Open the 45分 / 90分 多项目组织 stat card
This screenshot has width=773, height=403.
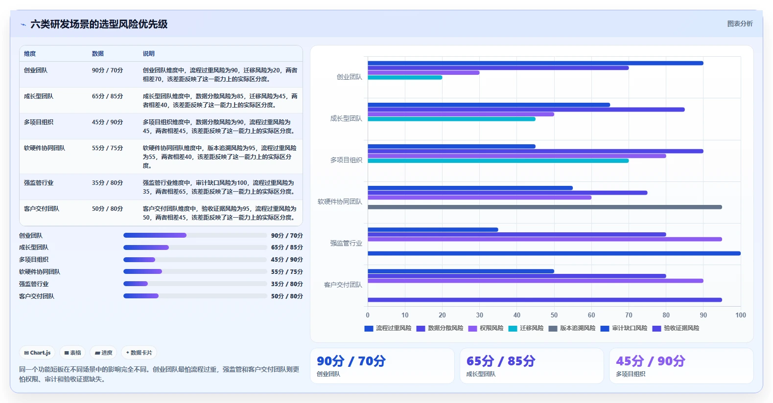click(x=681, y=366)
